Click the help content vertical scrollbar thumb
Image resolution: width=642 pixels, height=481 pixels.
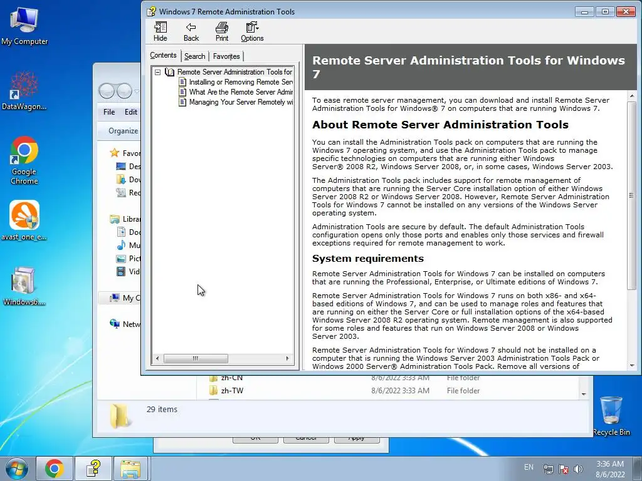click(x=632, y=195)
